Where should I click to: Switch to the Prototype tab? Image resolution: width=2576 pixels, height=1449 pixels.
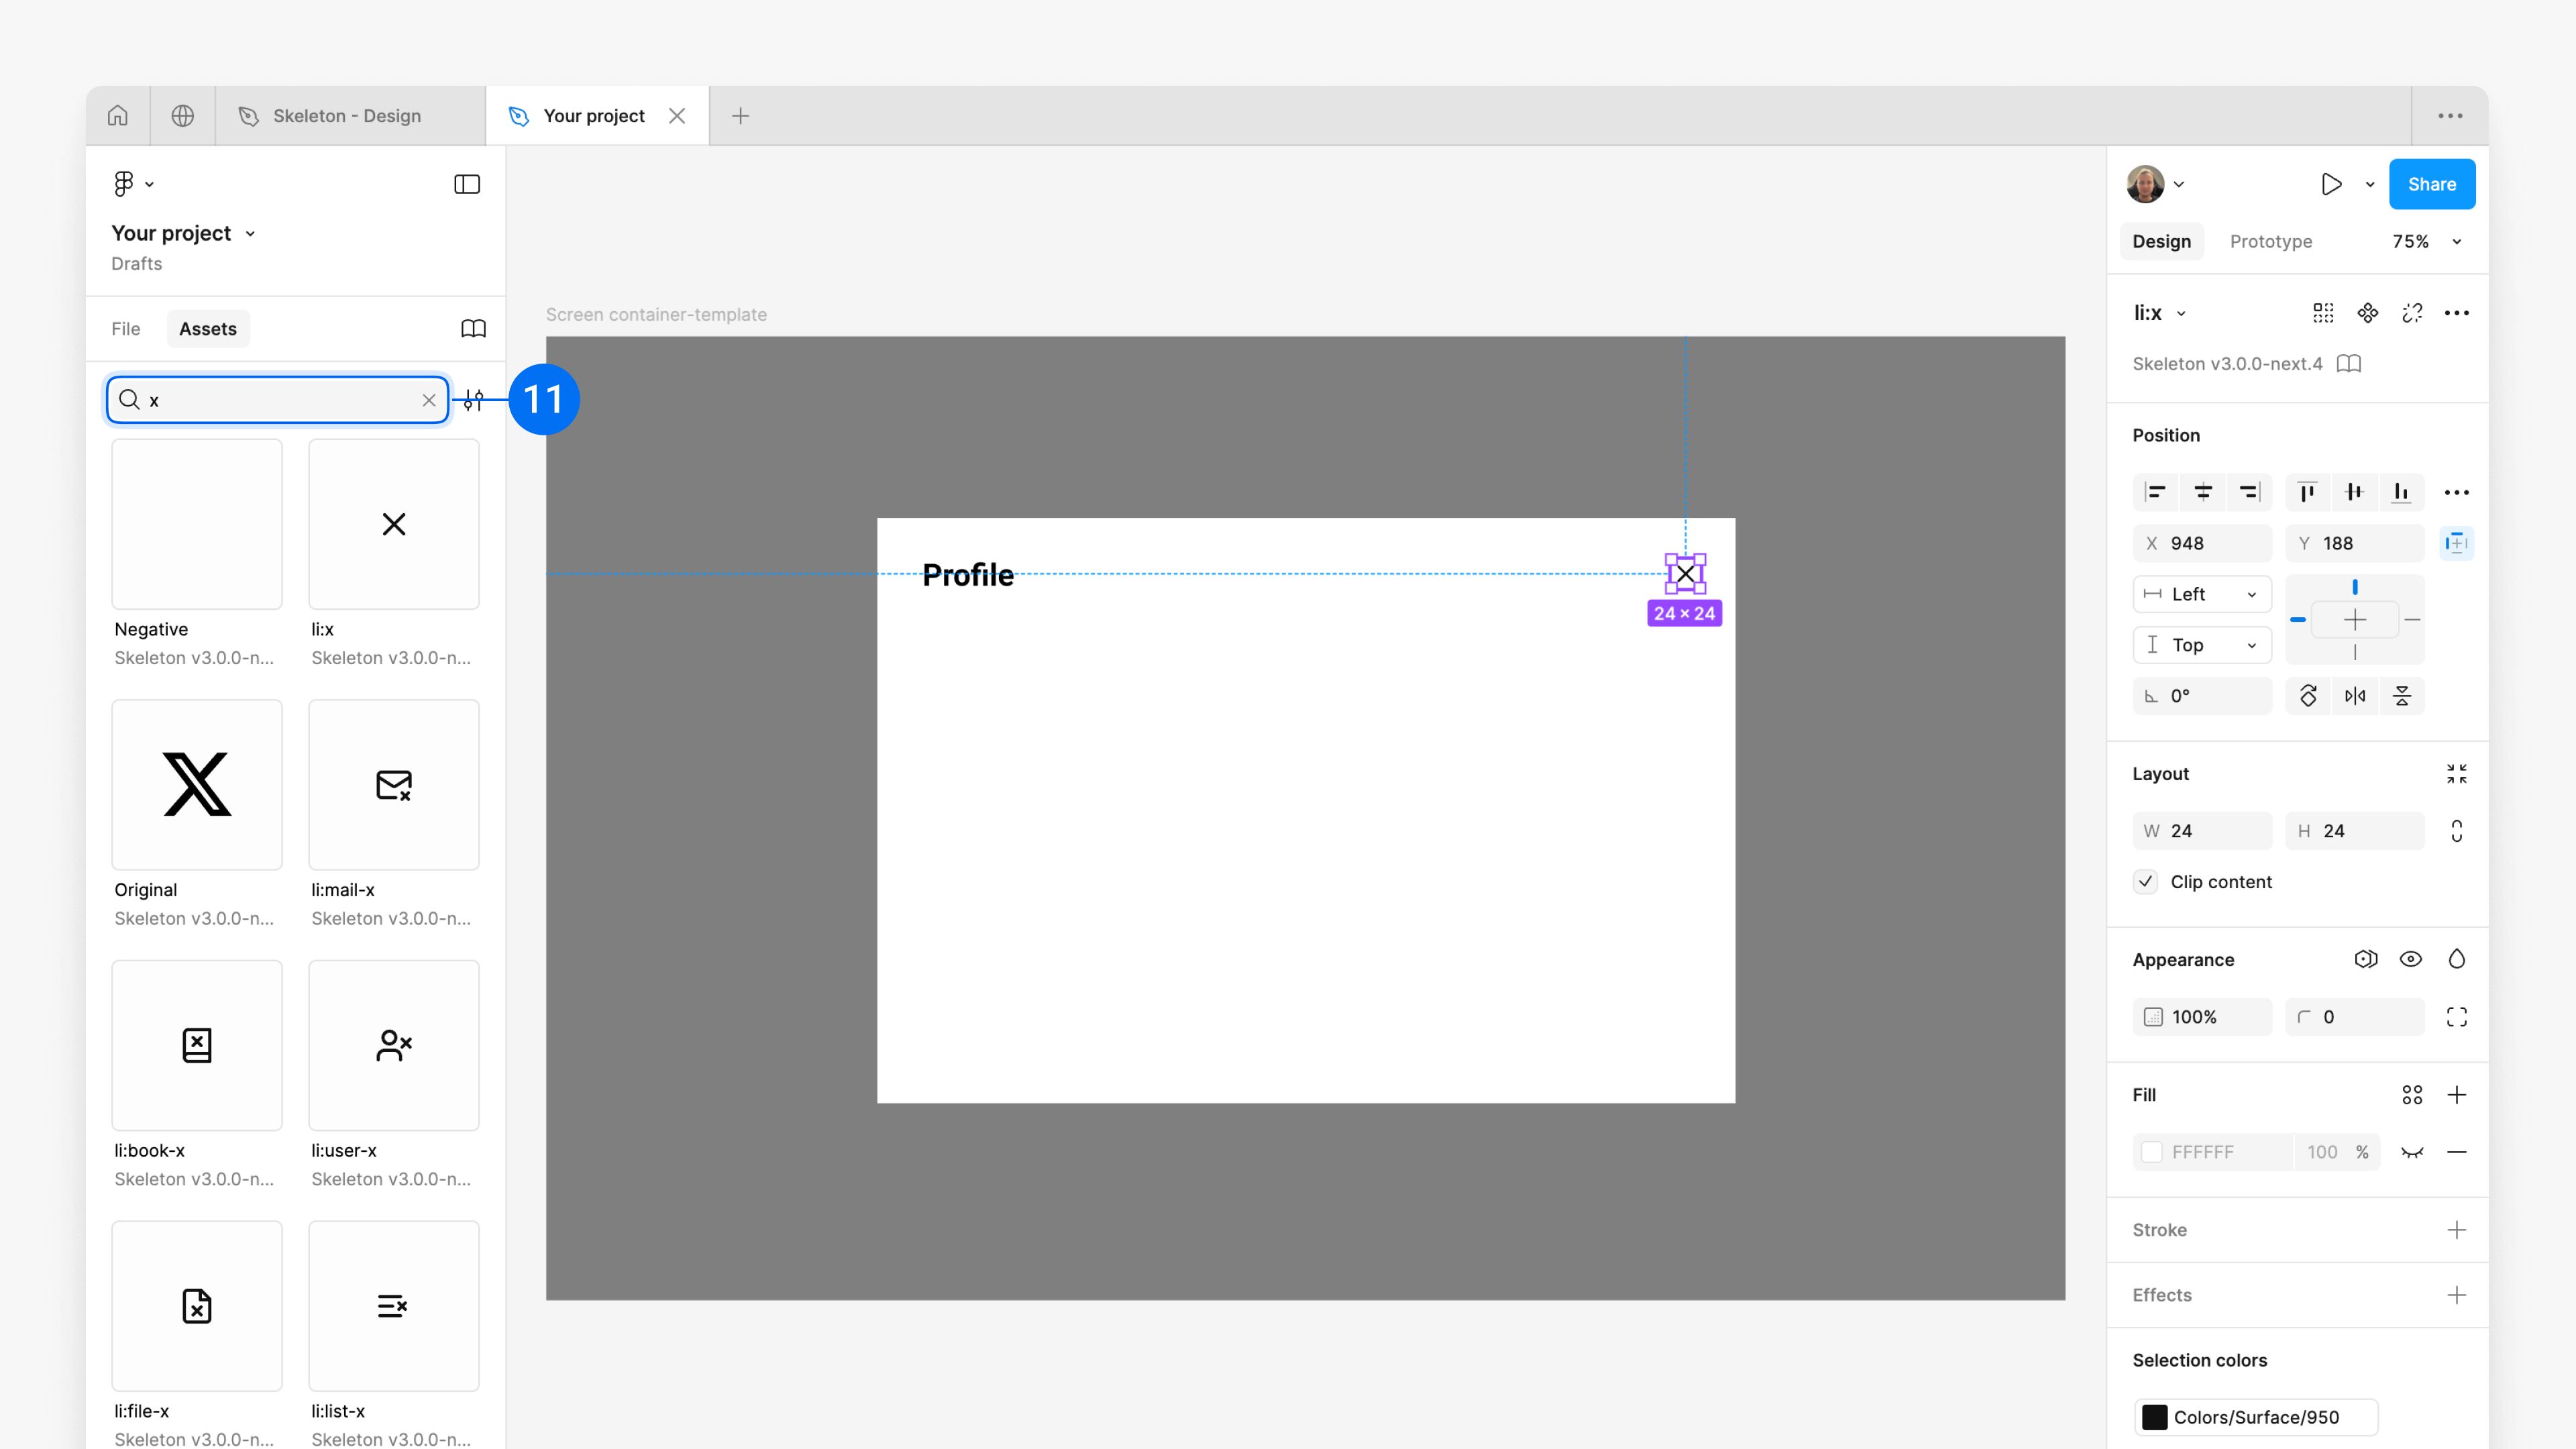coord(2270,241)
